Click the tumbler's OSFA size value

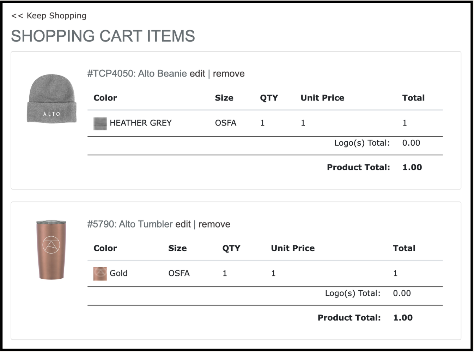tap(179, 273)
